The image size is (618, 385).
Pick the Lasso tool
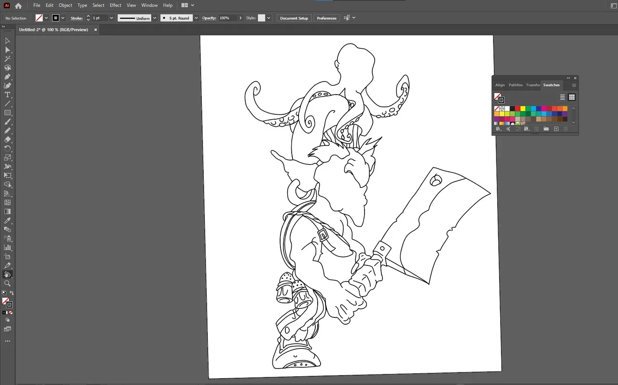(7, 68)
